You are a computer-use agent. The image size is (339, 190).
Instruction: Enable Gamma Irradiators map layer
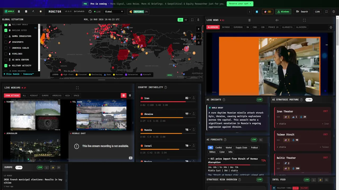tap(6, 36)
